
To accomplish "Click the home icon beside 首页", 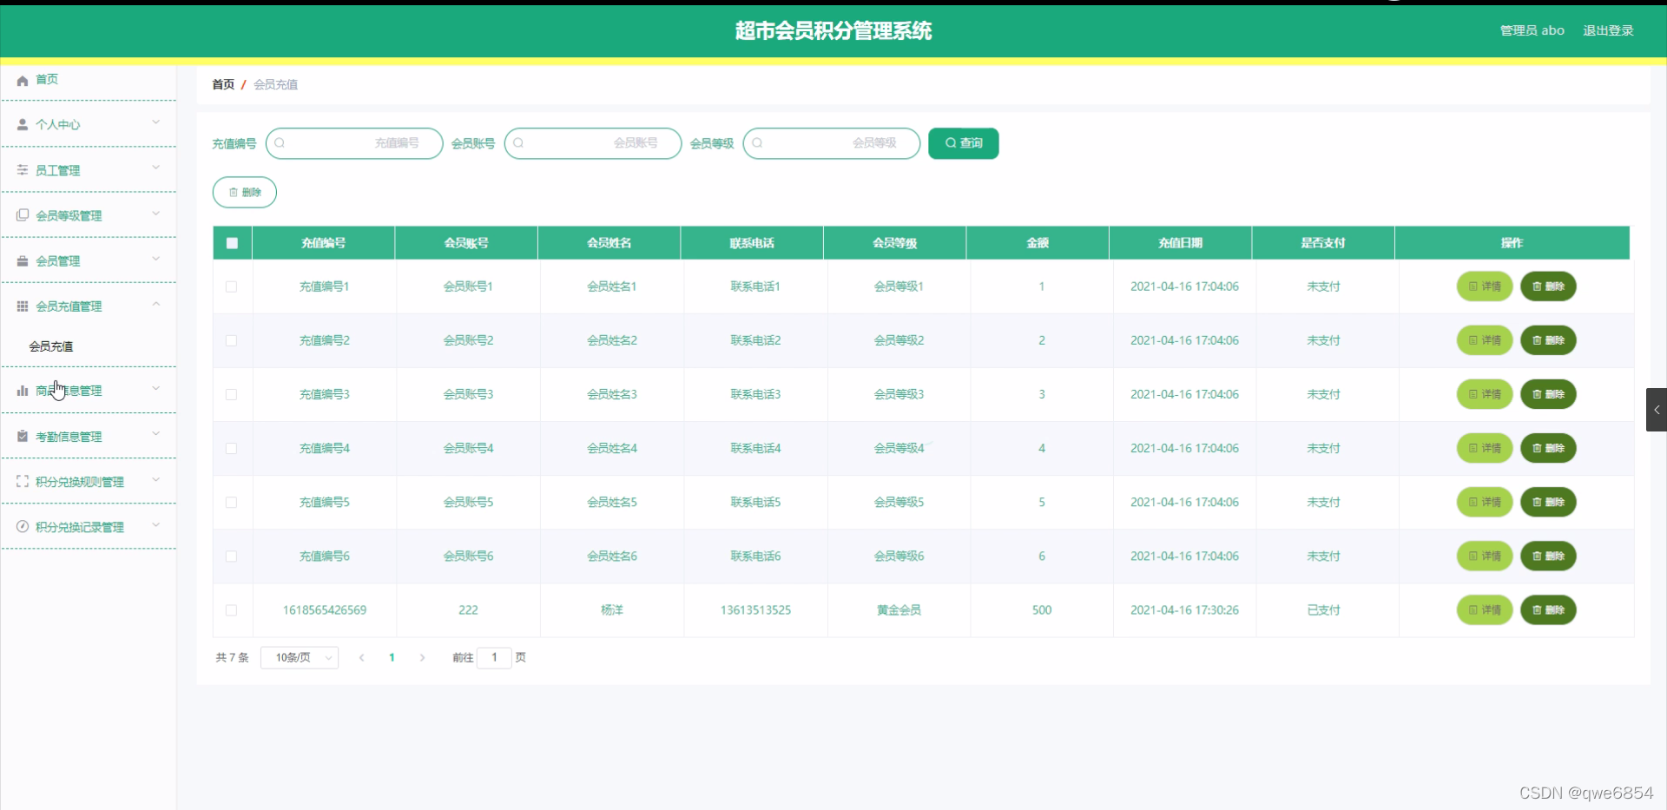I will coord(21,80).
